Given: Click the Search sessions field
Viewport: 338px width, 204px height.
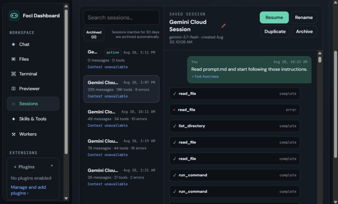Looking at the screenshot, I should (121, 18).
